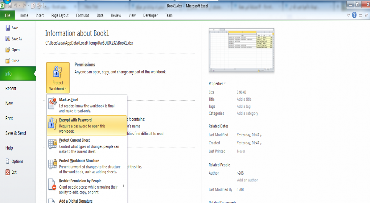The height and width of the screenshot is (203, 370).
Task: Choose Protect Workbook Structure from the menu
Action: [87, 166]
